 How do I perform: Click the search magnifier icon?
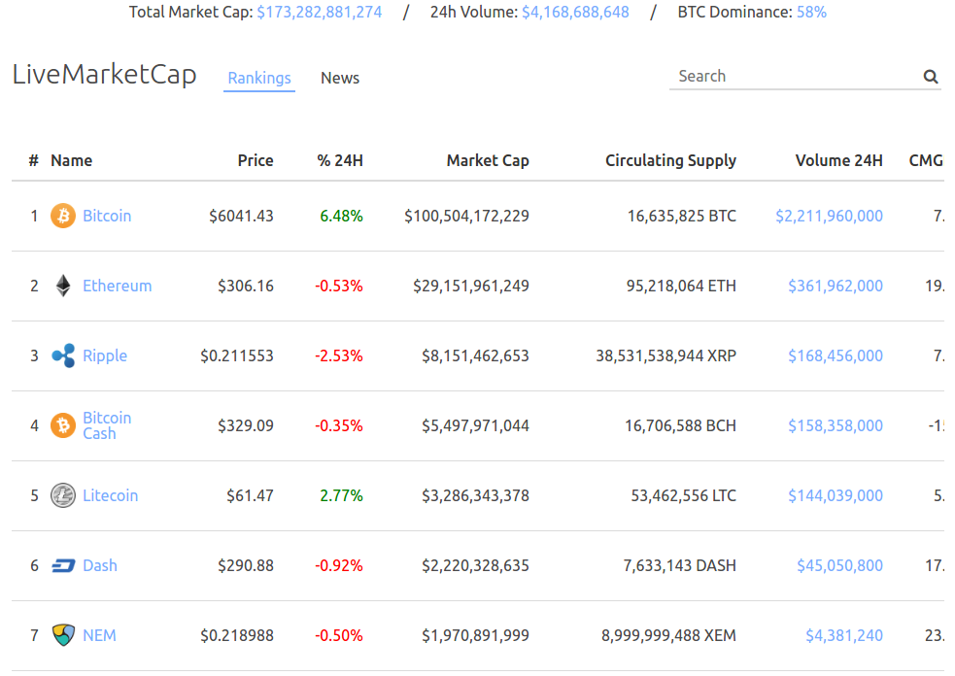(930, 77)
